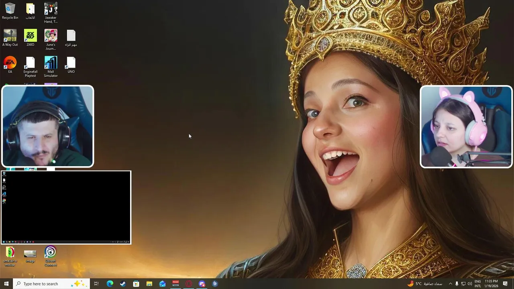Open the Windows Start menu
Viewport: 514px width, 289px height.
click(x=6, y=284)
